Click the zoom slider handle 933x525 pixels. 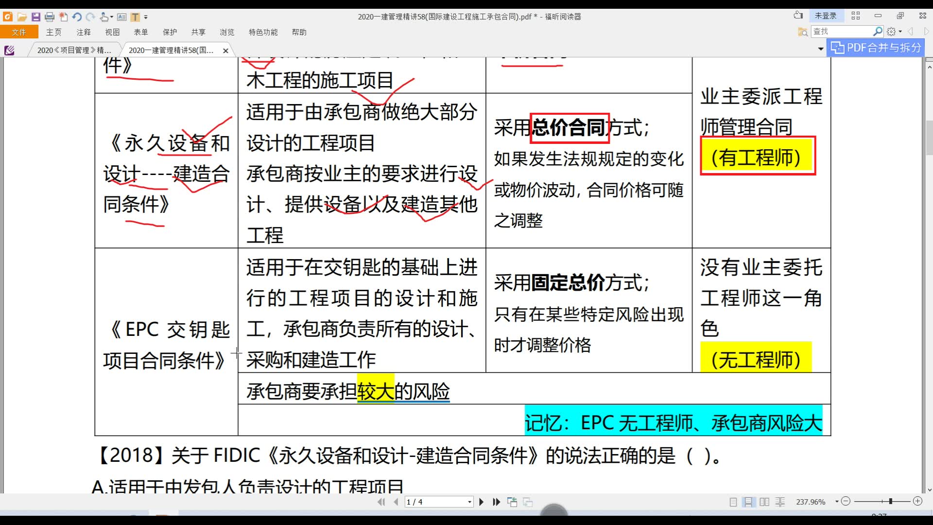(891, 501)
